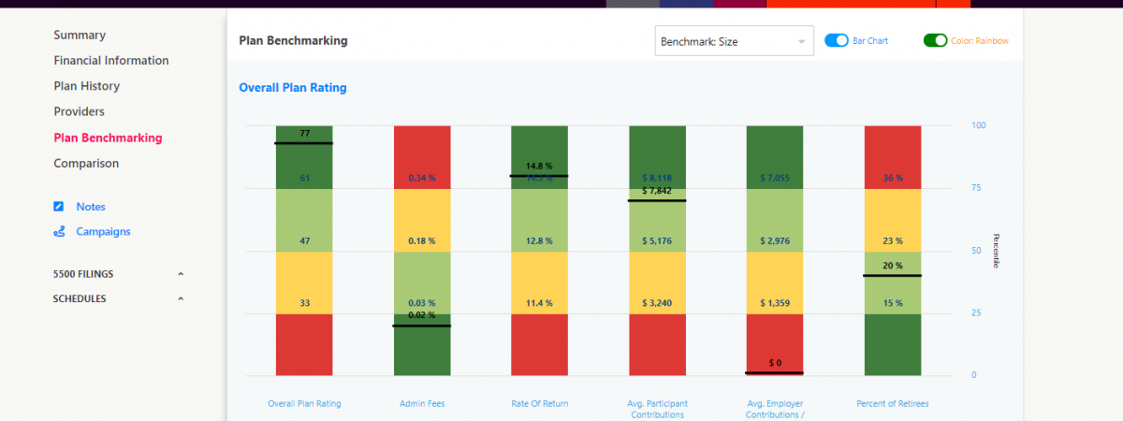1123x421 pixels.
Task: Open the Summary menu item
Action: coord(80,36)
